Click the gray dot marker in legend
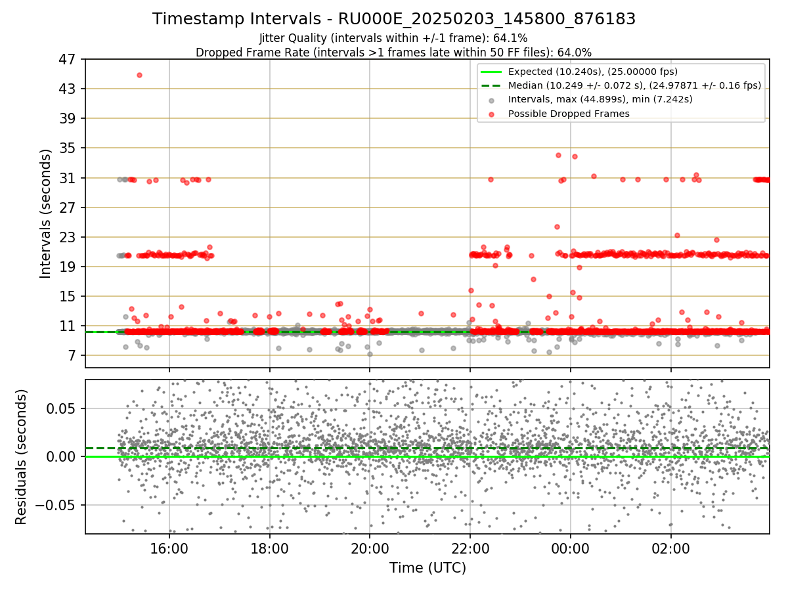788x591 pixels. (x=491, y=100)
